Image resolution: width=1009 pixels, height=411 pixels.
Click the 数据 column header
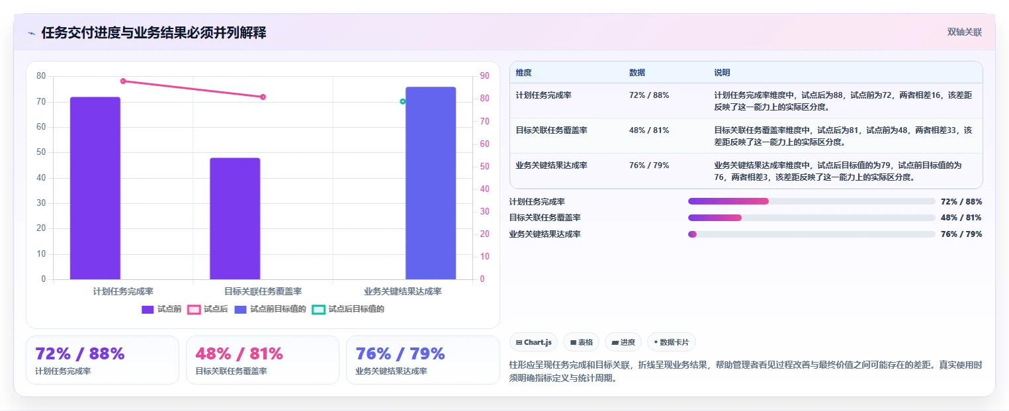point(637,73)
